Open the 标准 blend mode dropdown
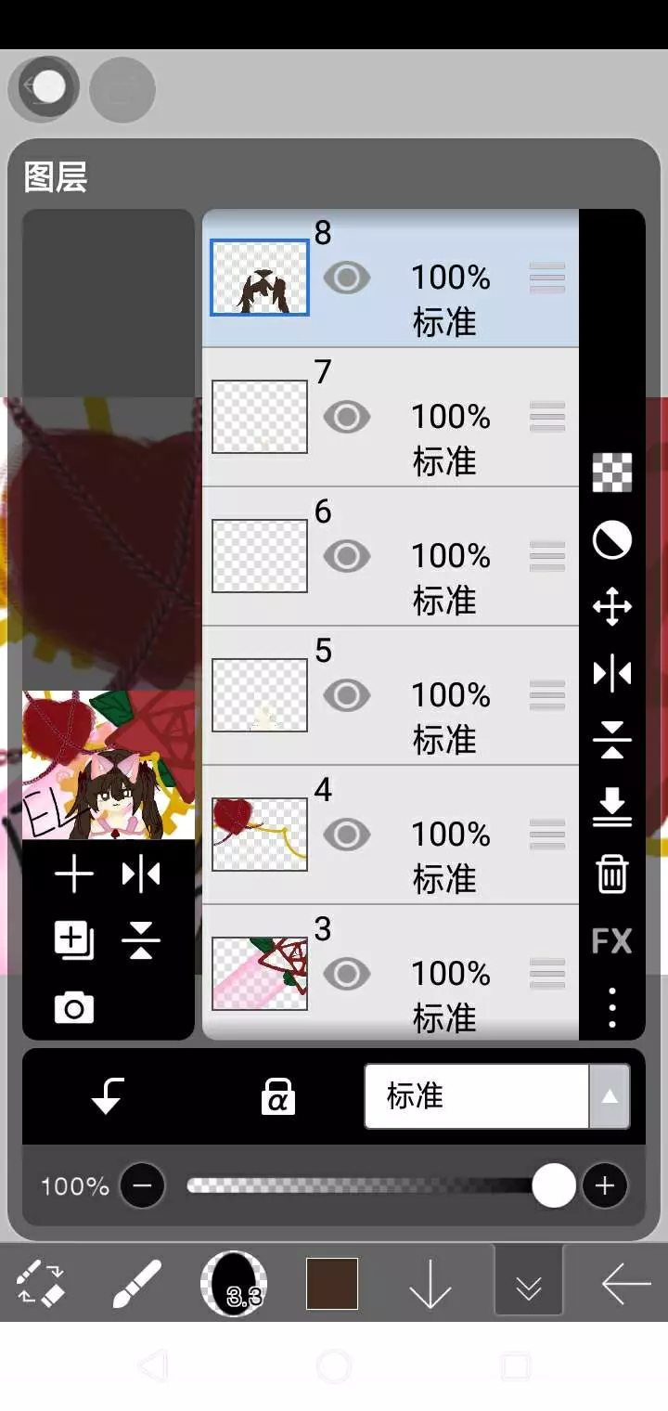Screen dimensions: 668x1411 tap(477, 1096)
